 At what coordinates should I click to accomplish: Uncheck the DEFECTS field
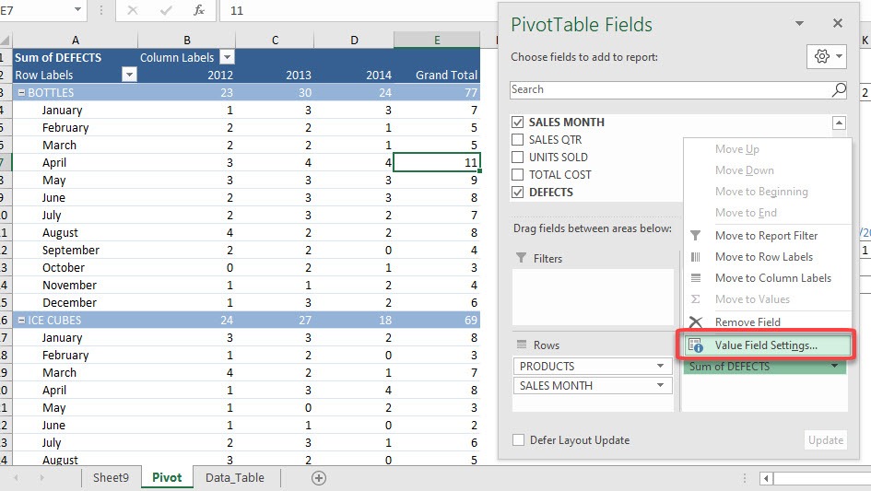click(x=518, y=193)
